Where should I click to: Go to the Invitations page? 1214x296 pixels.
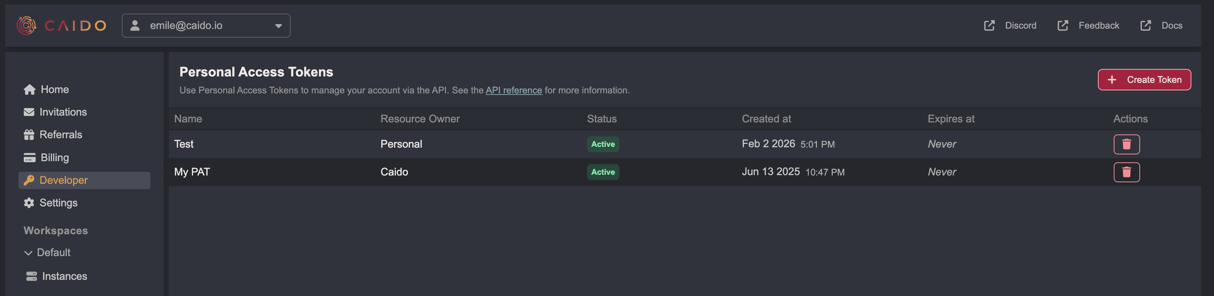tap(63, 112)
